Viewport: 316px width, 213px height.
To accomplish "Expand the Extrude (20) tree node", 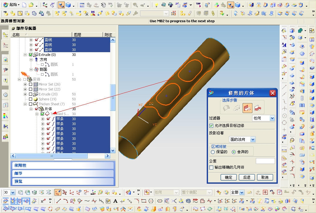I will pos(25,94).
